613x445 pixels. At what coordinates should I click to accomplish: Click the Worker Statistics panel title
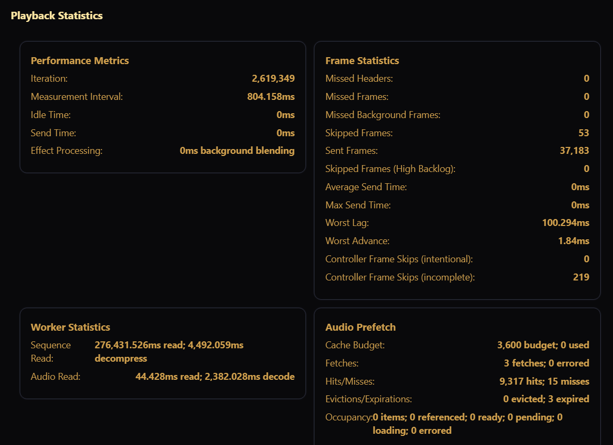[70, 327]
